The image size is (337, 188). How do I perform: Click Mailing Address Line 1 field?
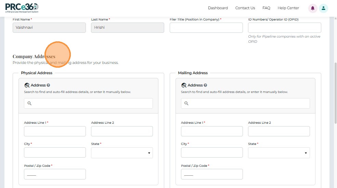click(x=212, y=131)
